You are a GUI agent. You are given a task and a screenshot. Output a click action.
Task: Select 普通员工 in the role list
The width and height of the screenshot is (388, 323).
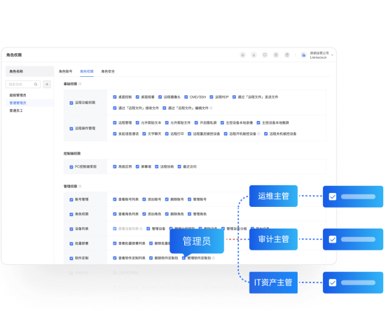click(16, 110)
